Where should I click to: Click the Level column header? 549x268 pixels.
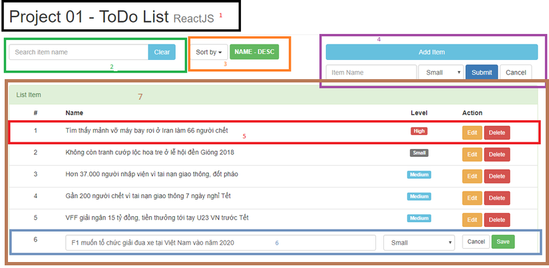(419, 112)
